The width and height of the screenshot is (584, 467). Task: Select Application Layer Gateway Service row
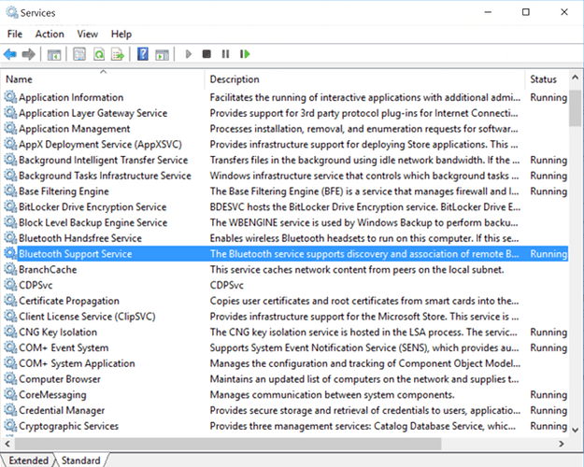coord(285,113)
